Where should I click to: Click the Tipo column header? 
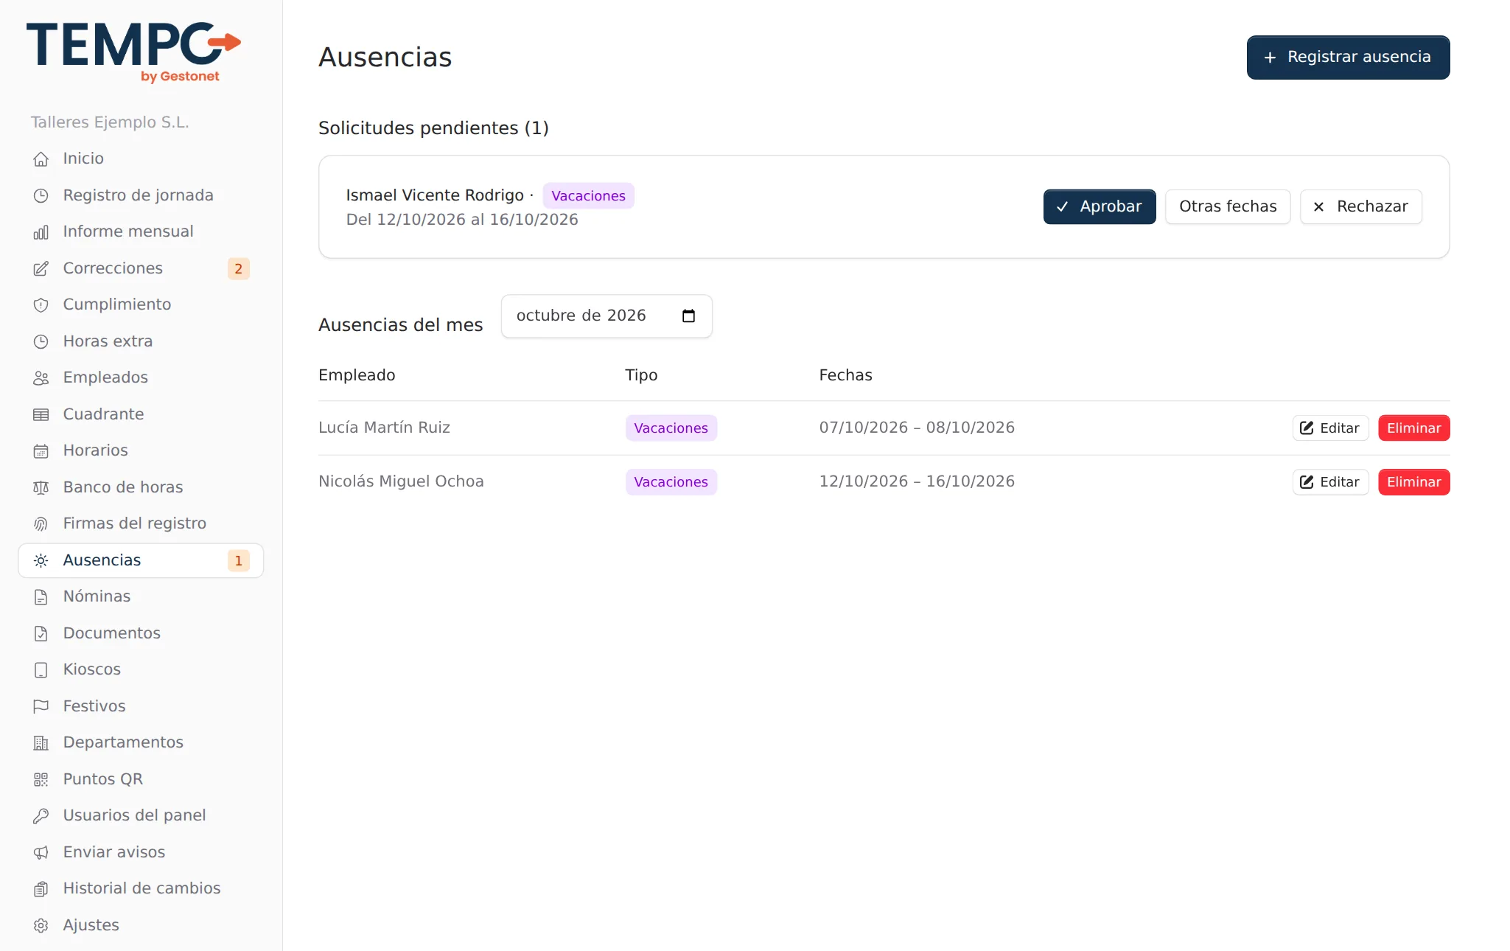coord(641,375)
